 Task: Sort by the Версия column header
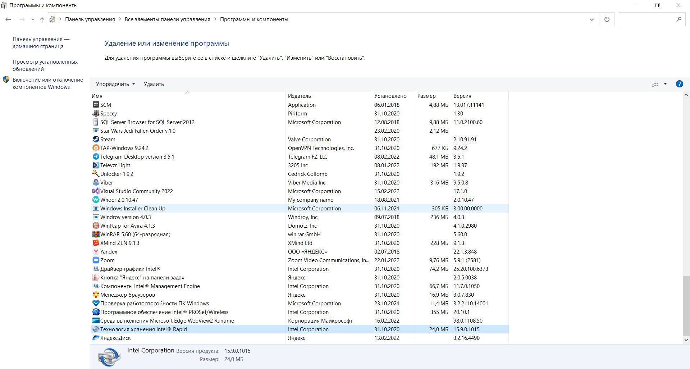tap(480, 96)
